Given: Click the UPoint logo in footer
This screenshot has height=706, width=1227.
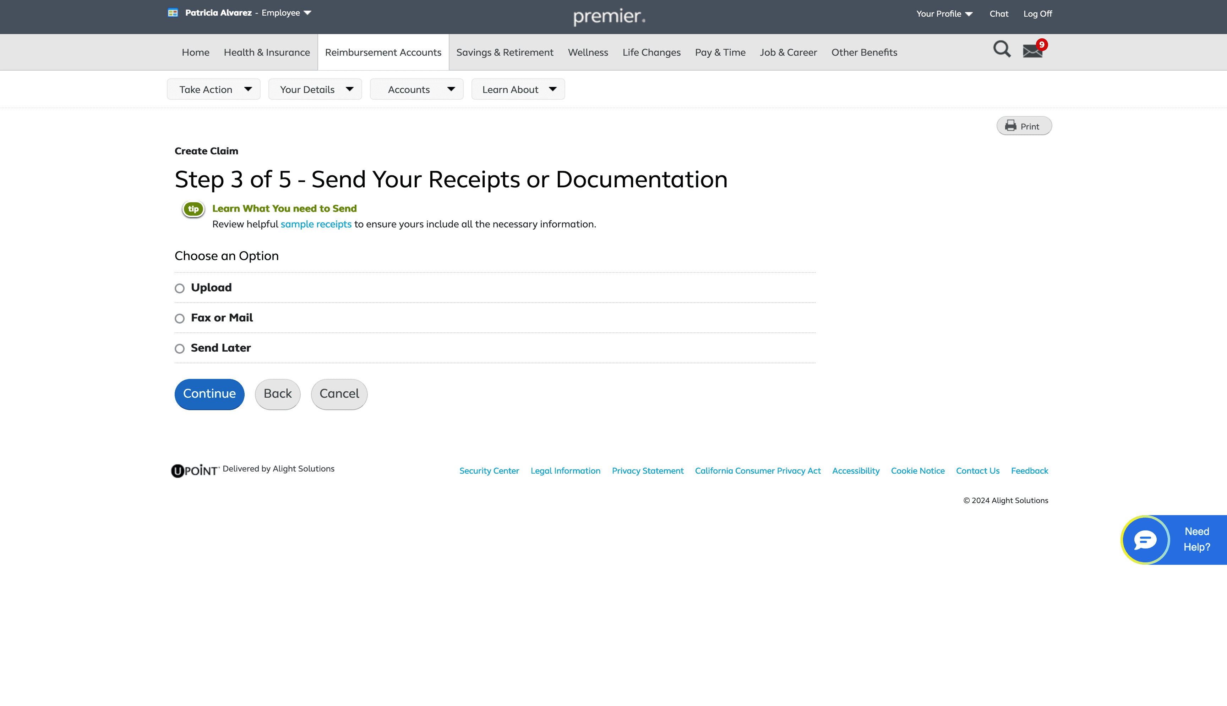Looking at the screenshot, I should click(195, 470).
